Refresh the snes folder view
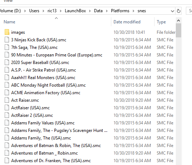Image resolution: width=192 pixels, height=165 pixels. point(178,11)
